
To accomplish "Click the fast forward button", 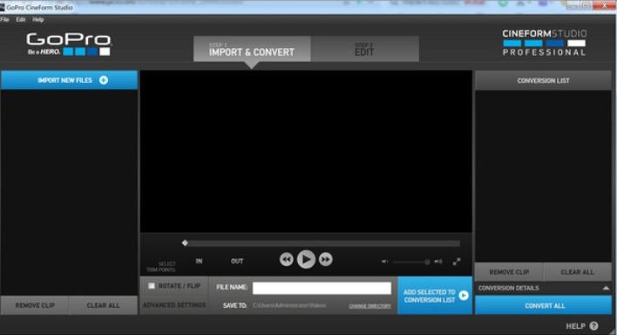I will click(x=325, y=259).
